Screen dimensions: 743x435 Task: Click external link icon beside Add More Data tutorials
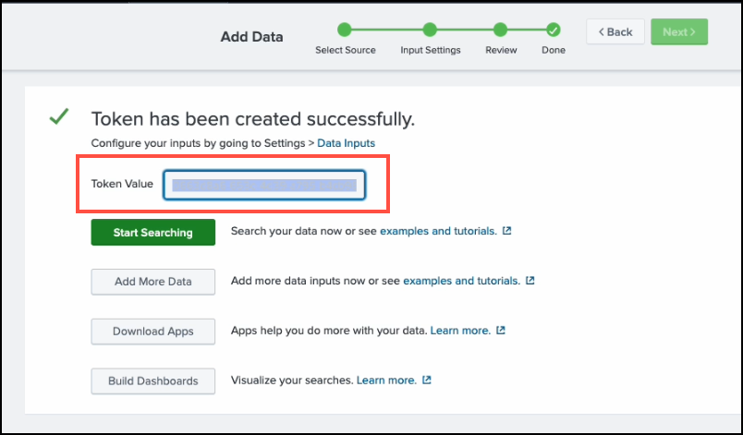pos(530,281)
